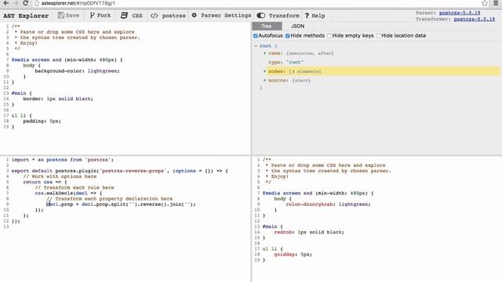The width and height of the screenshot is (502, 282).
Task: Switch to the JSON tab
Action: tap(298, 26)
